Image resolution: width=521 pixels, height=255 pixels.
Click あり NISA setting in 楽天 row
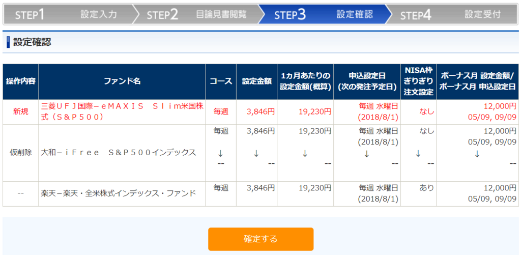point(426,187)
